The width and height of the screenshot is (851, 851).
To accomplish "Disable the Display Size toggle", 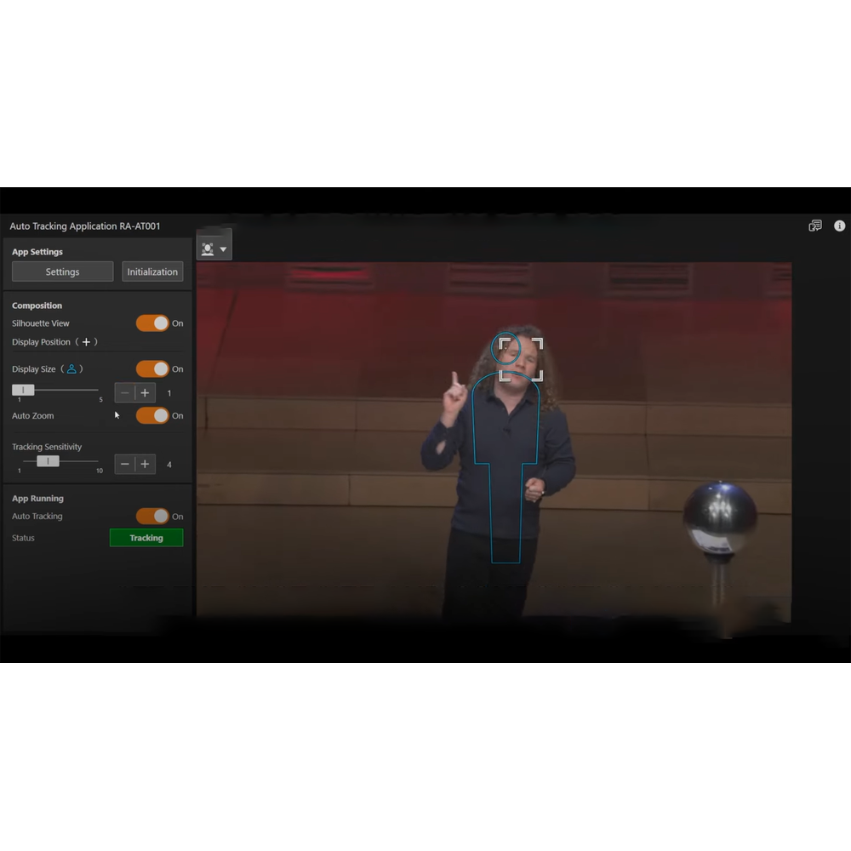I will tap(153, 369).
